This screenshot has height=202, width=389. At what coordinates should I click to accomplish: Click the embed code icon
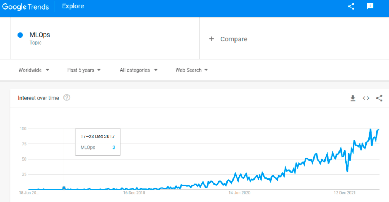[x=366, y=98]
